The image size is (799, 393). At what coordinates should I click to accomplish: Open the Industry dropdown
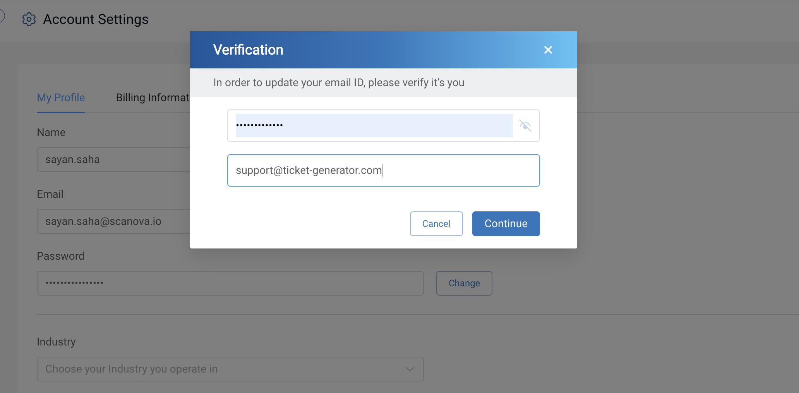(x=230, y=369)
